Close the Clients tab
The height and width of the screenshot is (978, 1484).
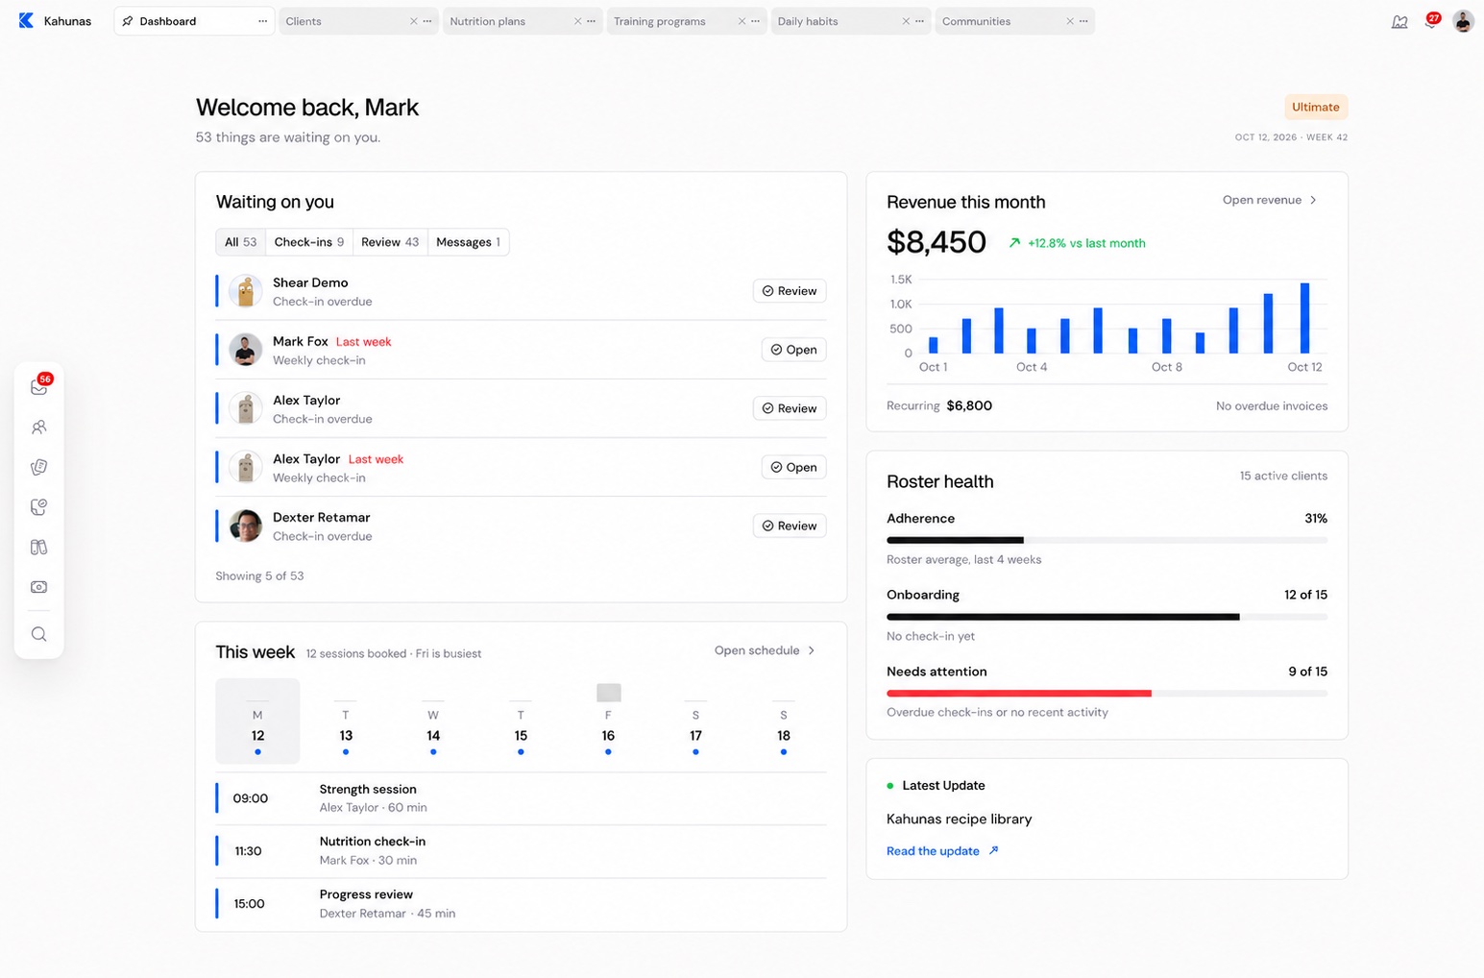[414, 21]
